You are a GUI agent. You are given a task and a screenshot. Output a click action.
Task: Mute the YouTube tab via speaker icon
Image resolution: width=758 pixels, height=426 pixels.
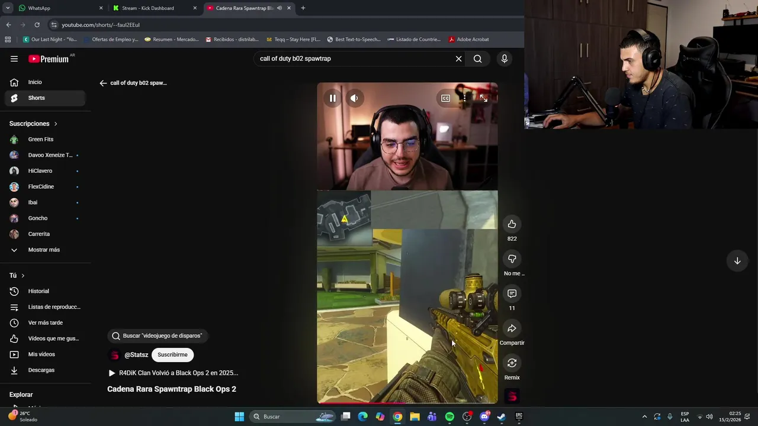[x=280, y=8]
